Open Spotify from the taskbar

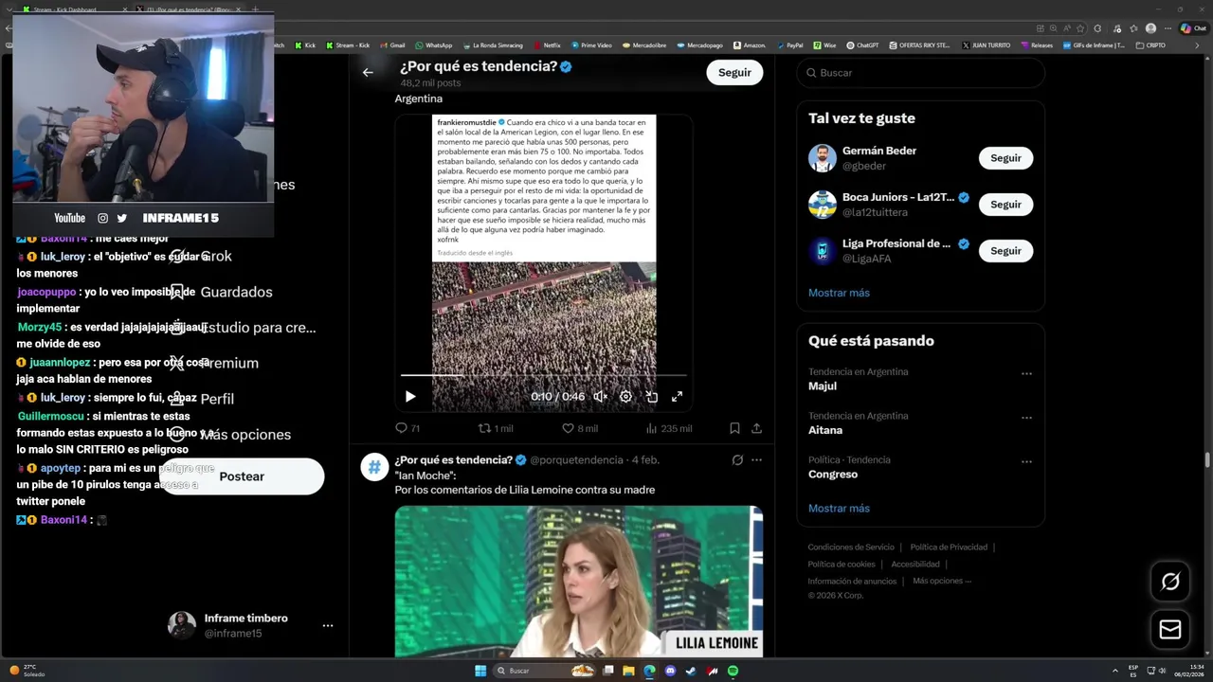733,671
